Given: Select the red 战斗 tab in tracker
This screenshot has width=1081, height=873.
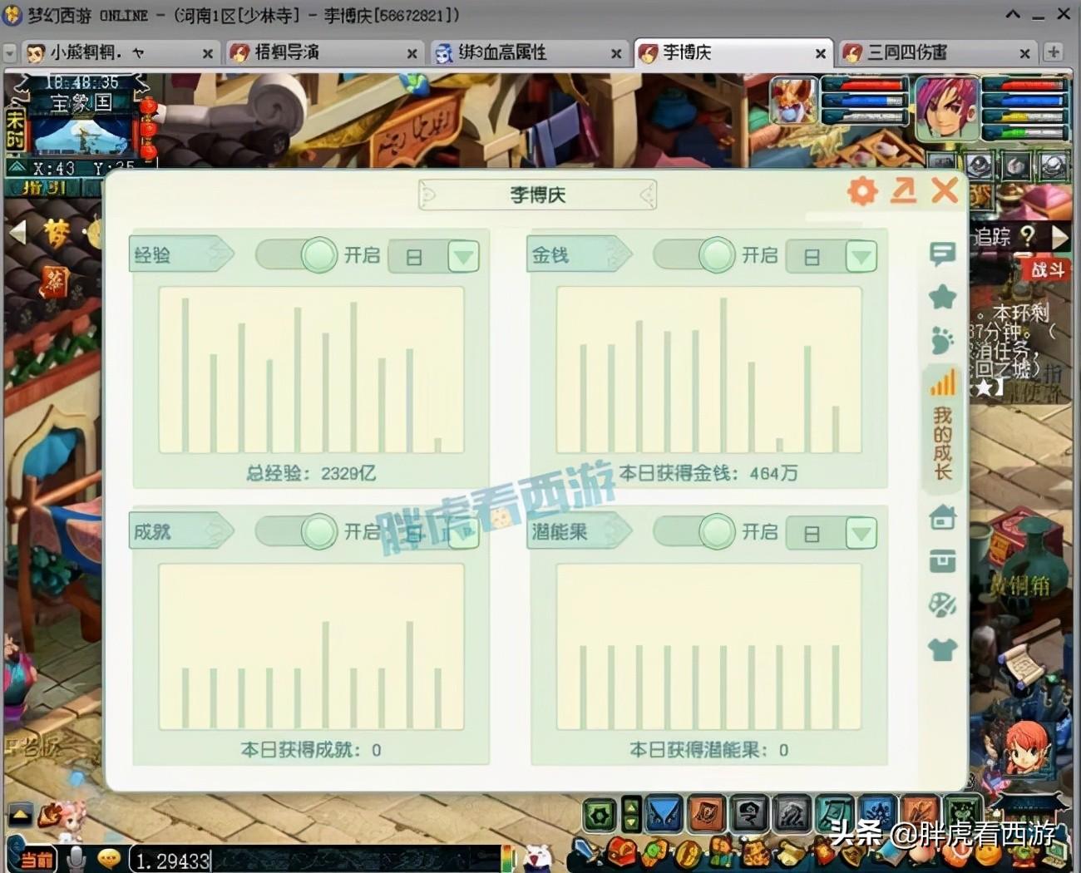Looking at the screenshot, I should [1048, 269].
